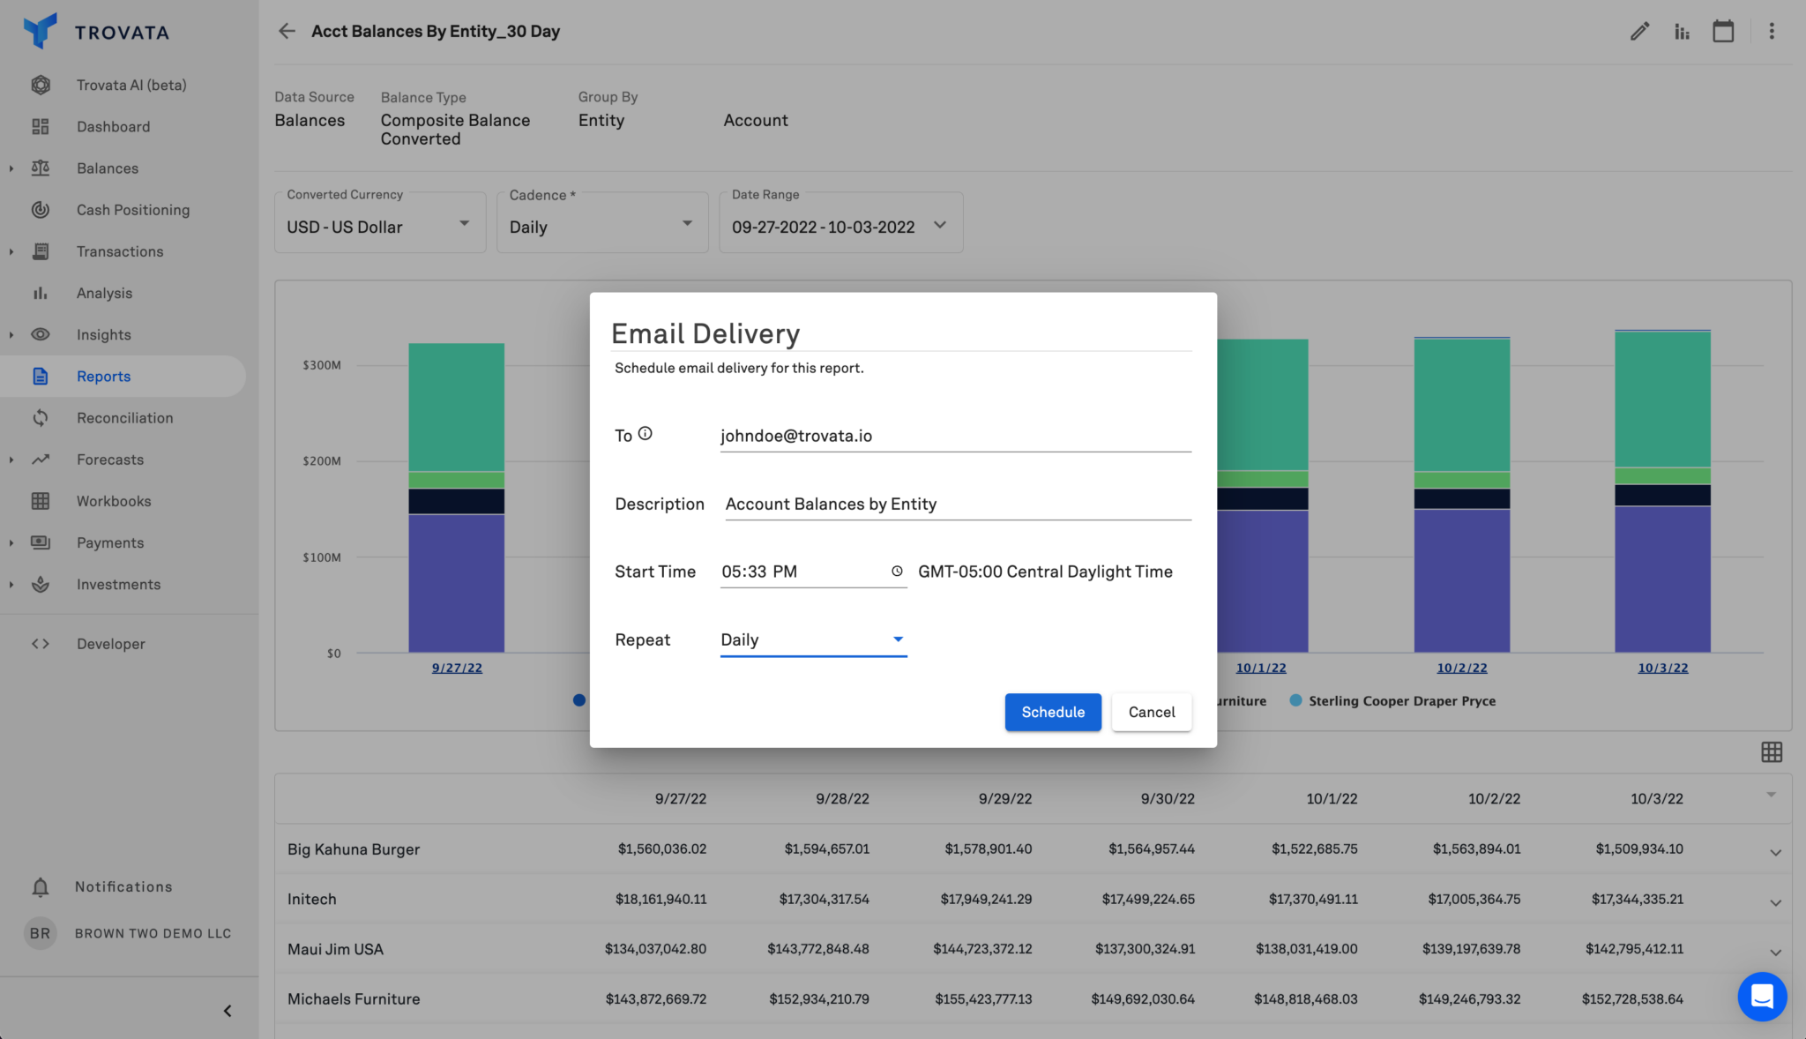Screen dimensions: 1806x1039
Task: Click the calendar schedule icon in header
Action: [x=1723, y=32]
